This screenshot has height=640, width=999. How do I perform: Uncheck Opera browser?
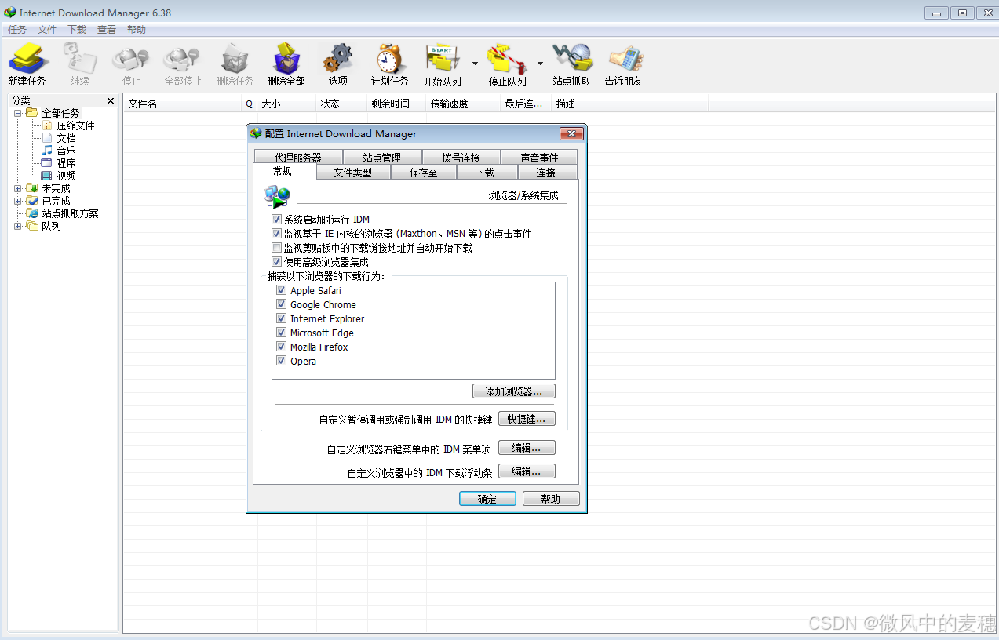click(x=282, y=361)
